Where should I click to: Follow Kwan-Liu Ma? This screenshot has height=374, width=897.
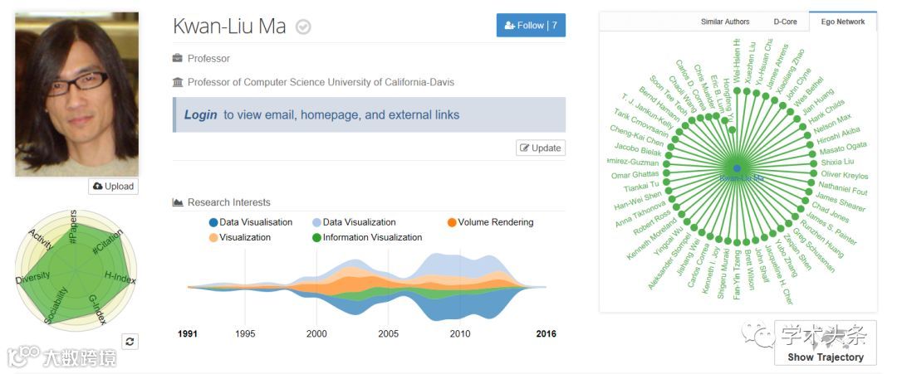click(x=531, y=26)
